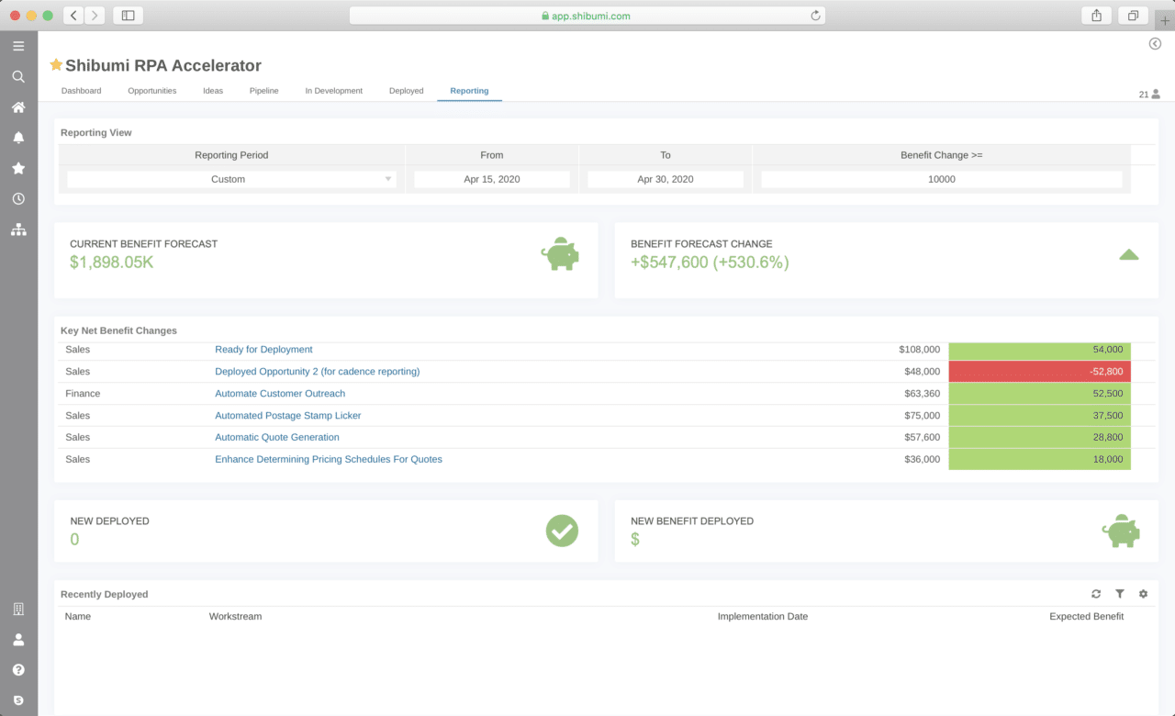1175x716 pixels.
Task: Click the Benefit Change >= input field
Action: coord(941,179)
